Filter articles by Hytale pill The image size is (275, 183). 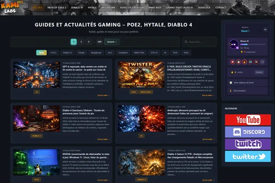pos(82,53)
